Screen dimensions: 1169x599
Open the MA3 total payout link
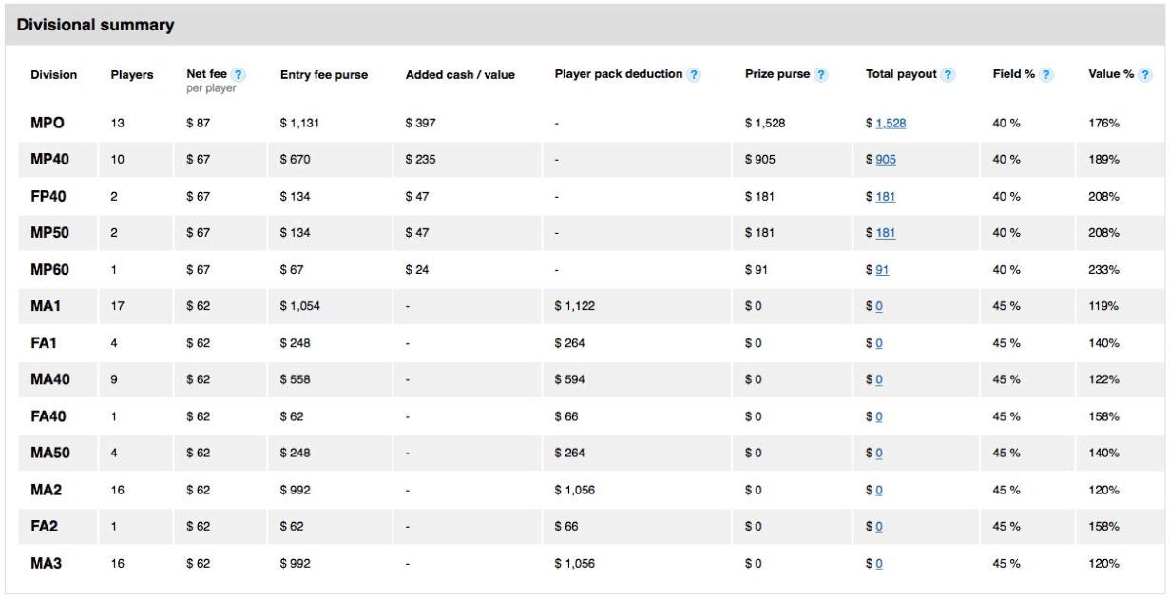point(878,564)
